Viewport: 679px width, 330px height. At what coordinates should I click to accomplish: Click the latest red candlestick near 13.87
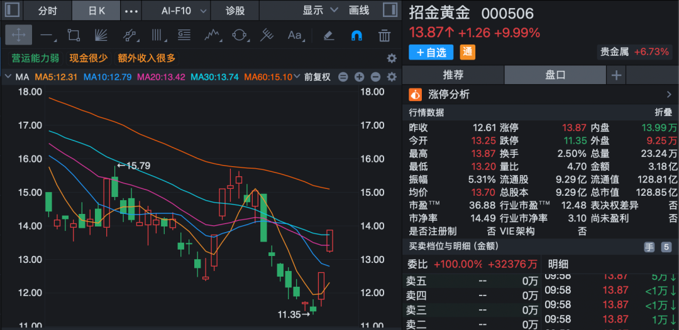click(x=329, y=240)
